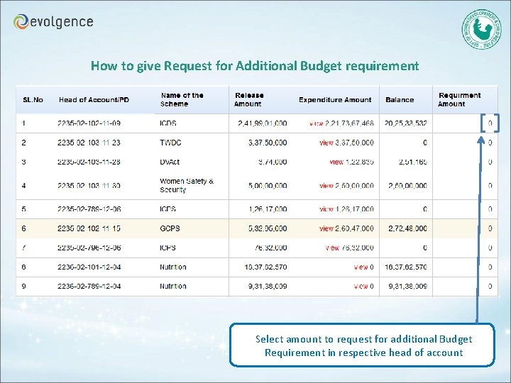Click release amount 5,32,95,000
The image size is (511, 383).
(x=268, y=228)
